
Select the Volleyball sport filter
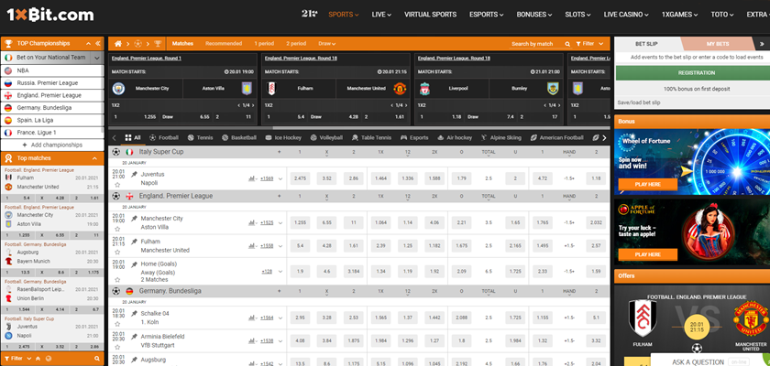point(326,137)
